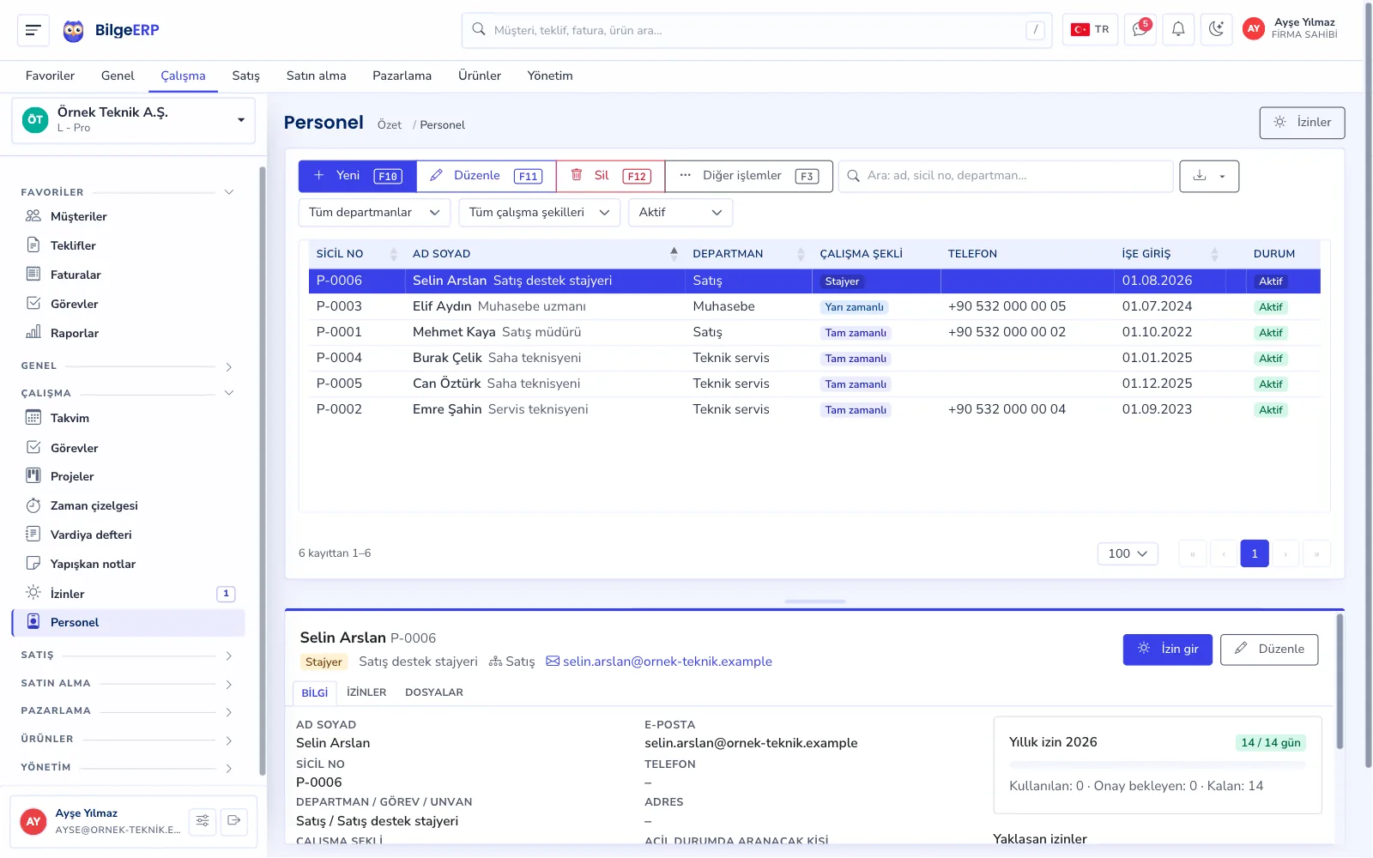Open the Pazarlama top menu
The image size is (1373, 858).
402,76
